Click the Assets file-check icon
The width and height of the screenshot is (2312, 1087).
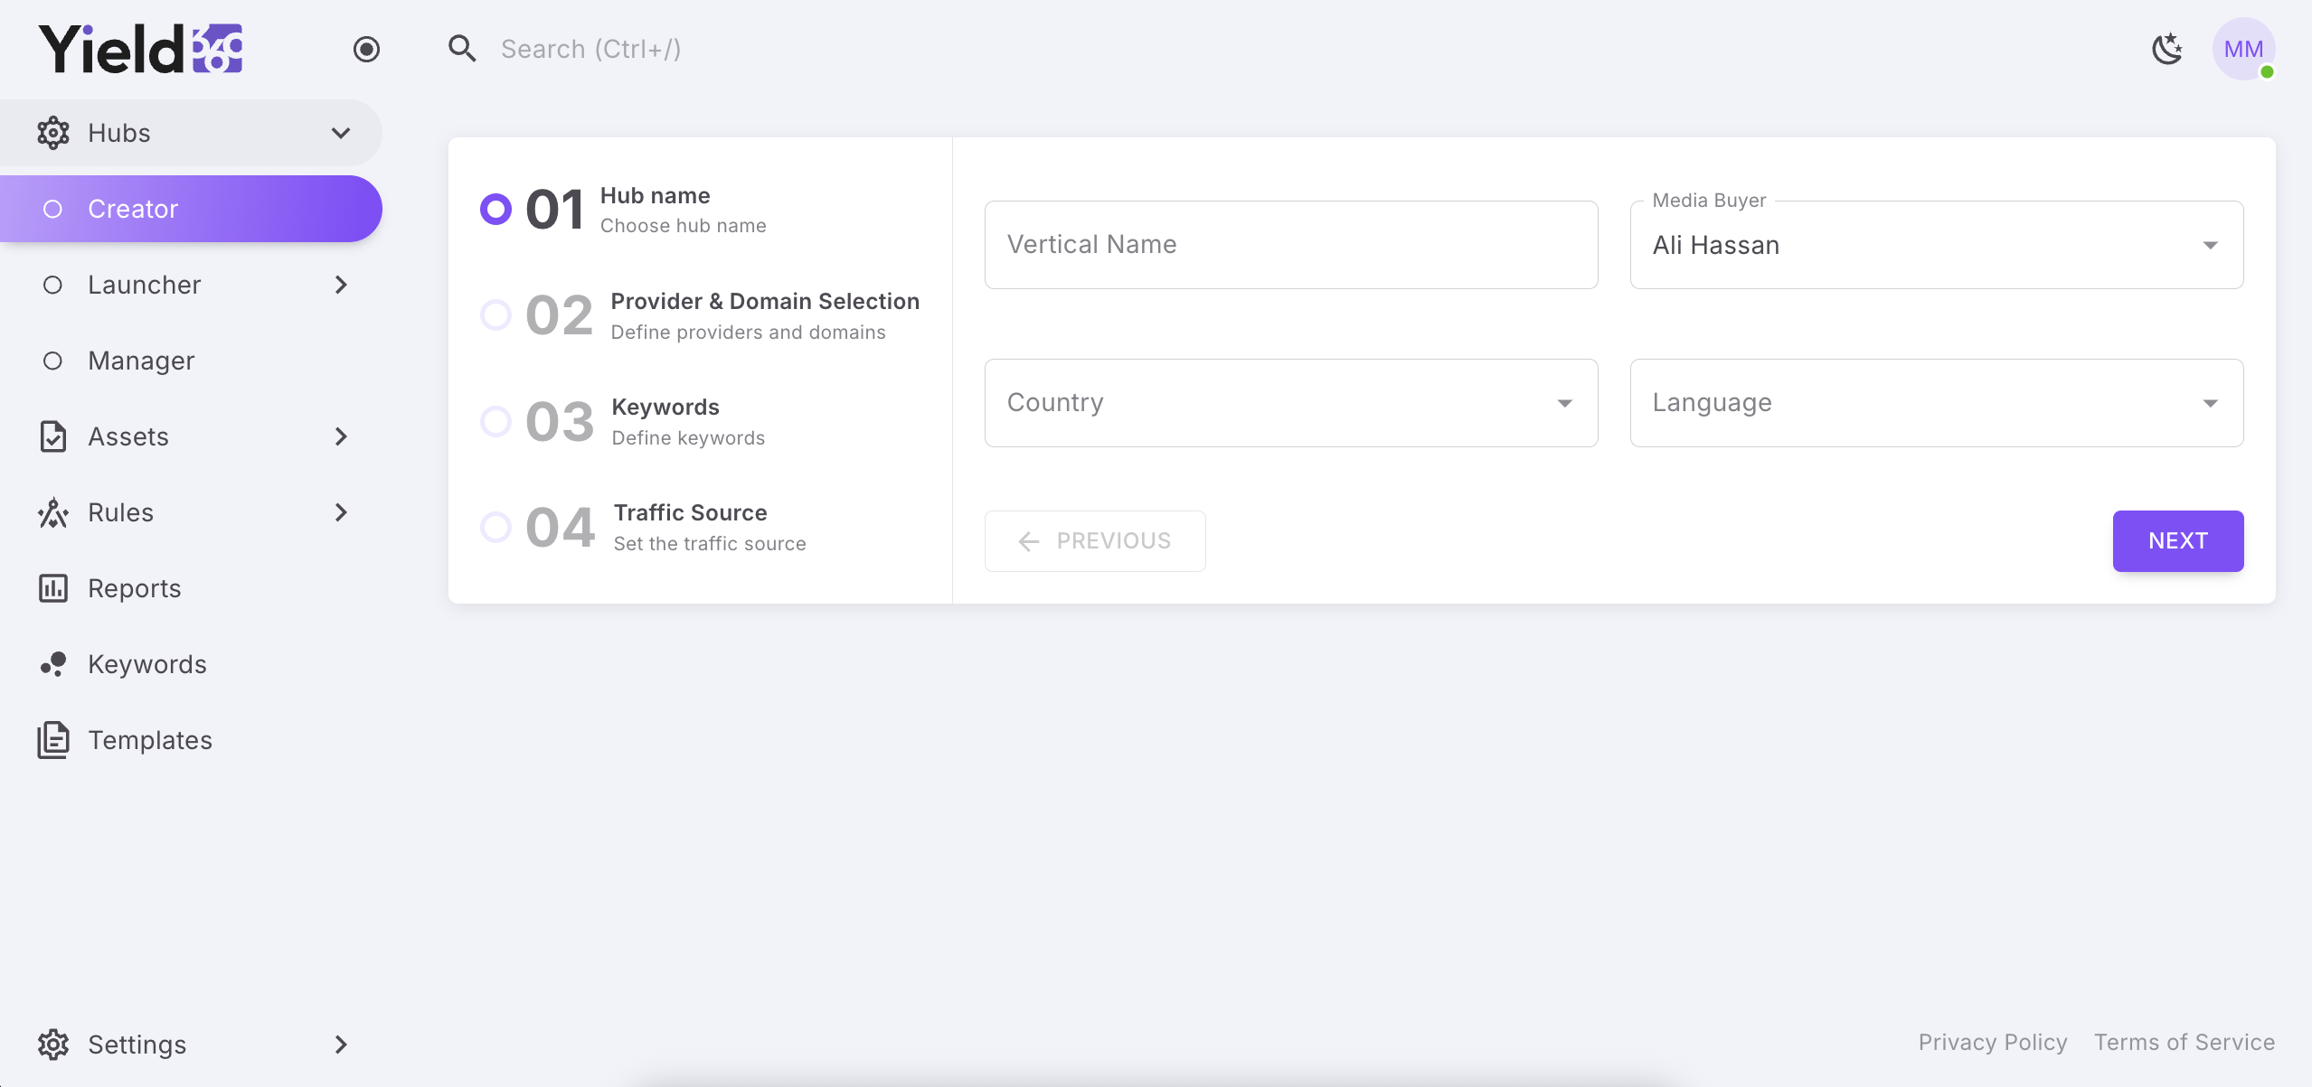pos(53,436)
